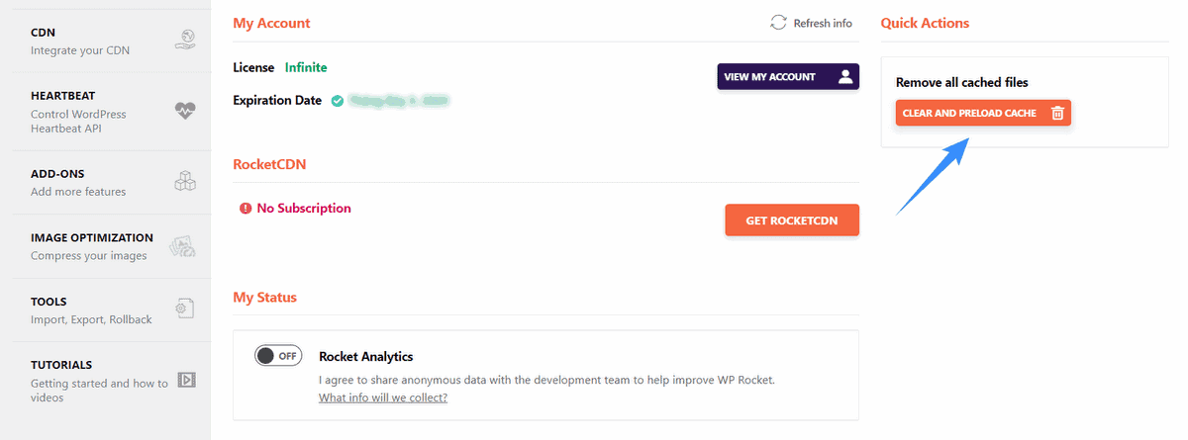Click the Tutorials video play icon
The width and height of the screenshot is (1188, 440).
pos(186,380)
